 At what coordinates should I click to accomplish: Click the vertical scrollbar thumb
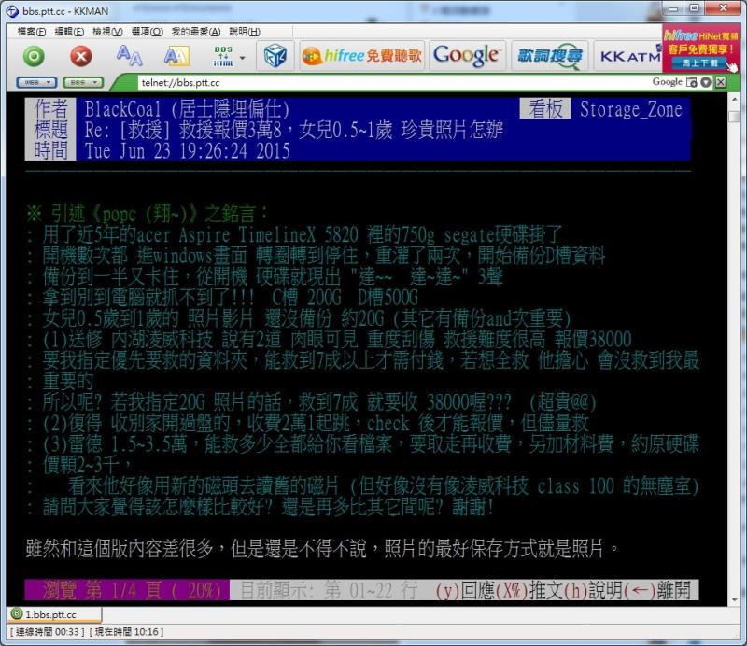pos(734,117)
